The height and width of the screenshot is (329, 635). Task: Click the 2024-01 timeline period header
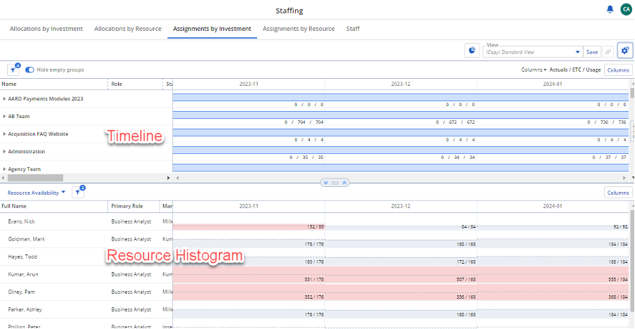tap(553, 84)
